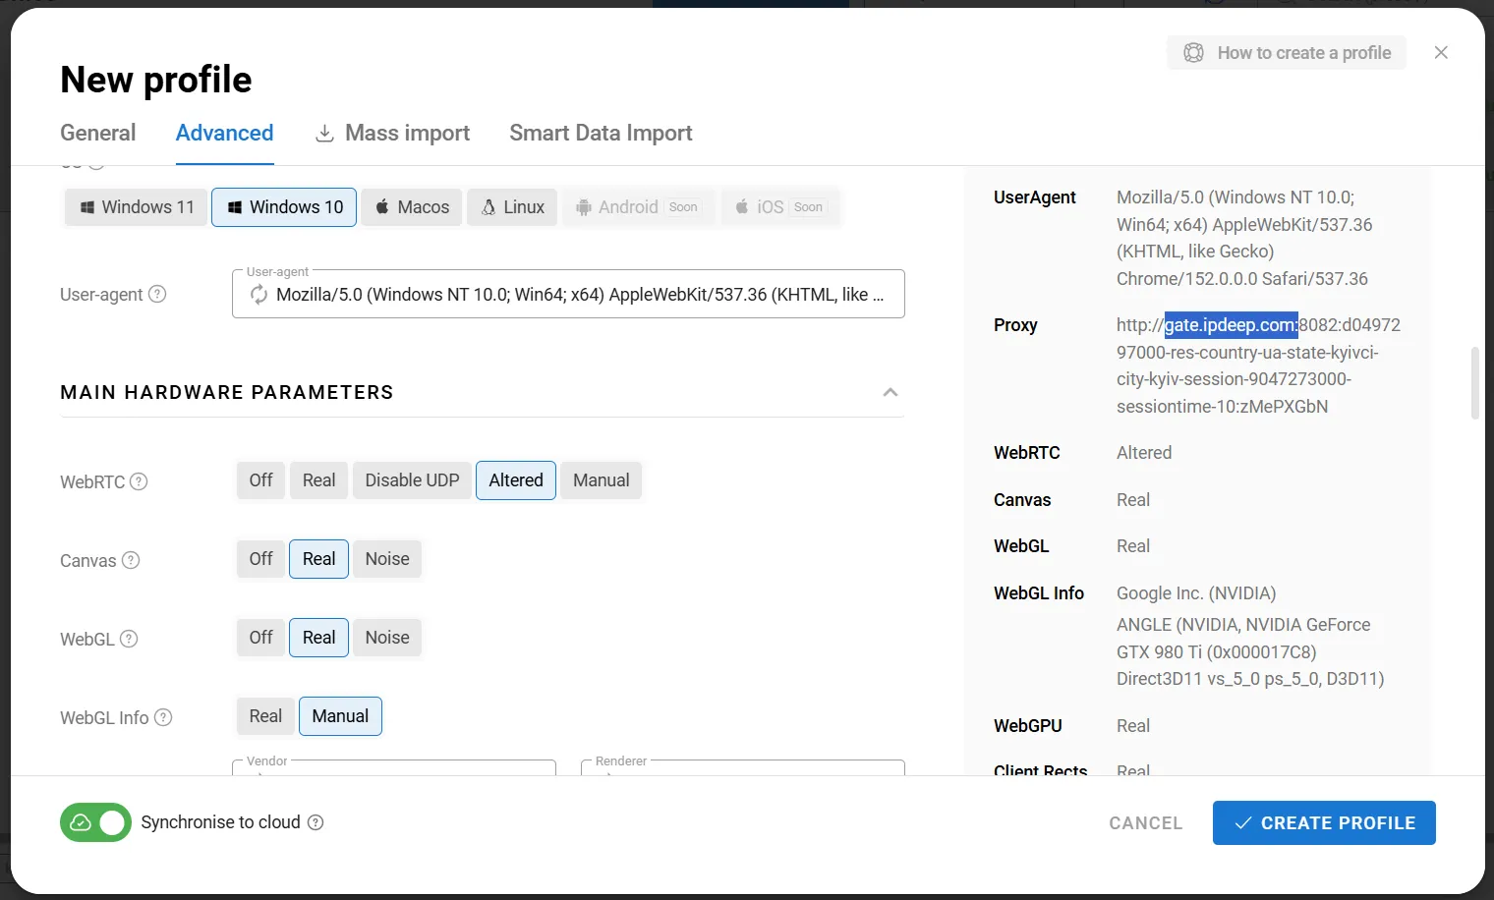The image size is (1494, 900).
Task: Set WebGL to Noise
Action: [387, 638]
